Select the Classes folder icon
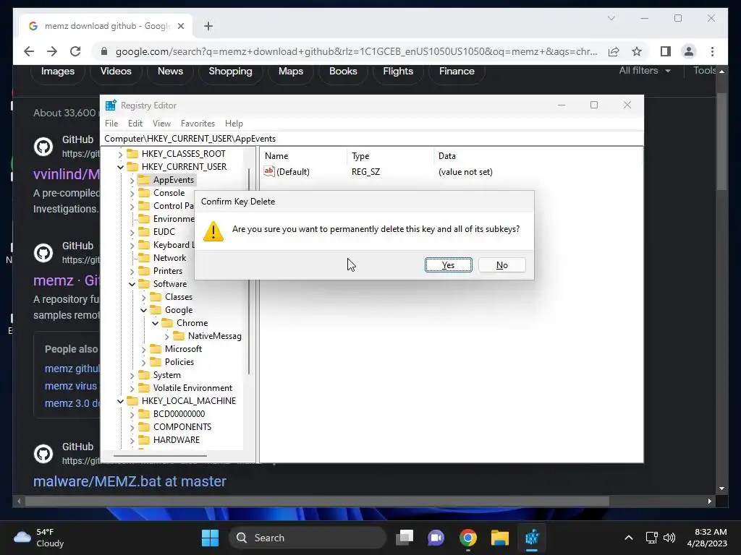The width and height of the screenshot is (741, 555). 156,297
